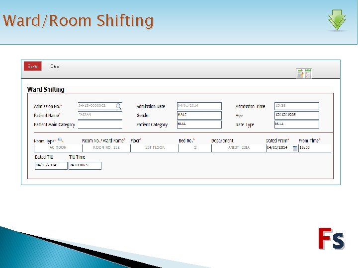Click the Clear button
This screenshot has width=358, height=268.
[55, 67]
